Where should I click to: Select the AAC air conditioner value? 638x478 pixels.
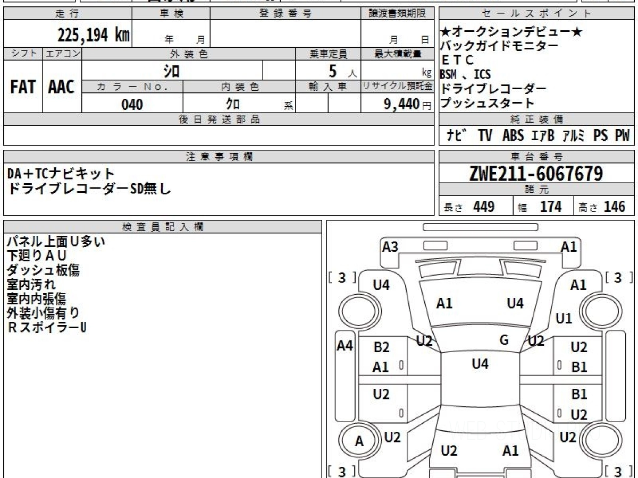62,88
